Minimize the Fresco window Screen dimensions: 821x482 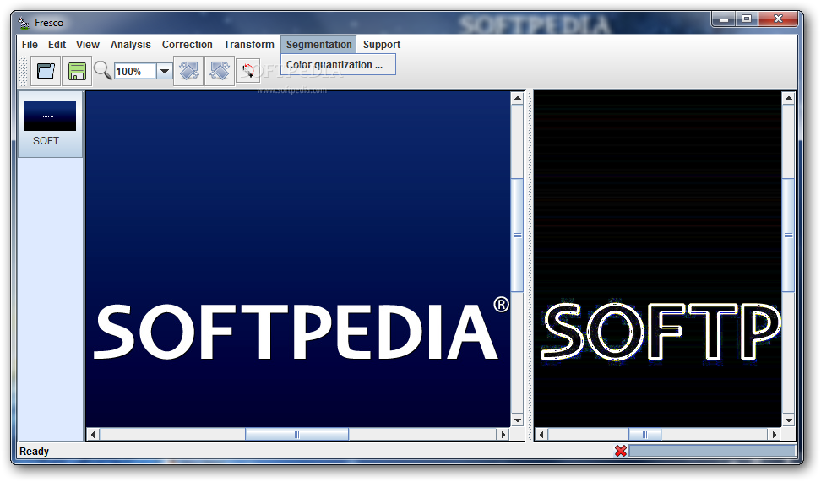(x=724, y=19)
